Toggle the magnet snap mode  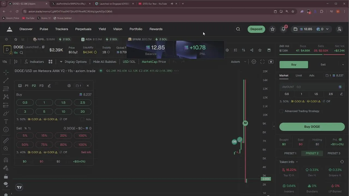pyautogui.click(x=6, y=160)
